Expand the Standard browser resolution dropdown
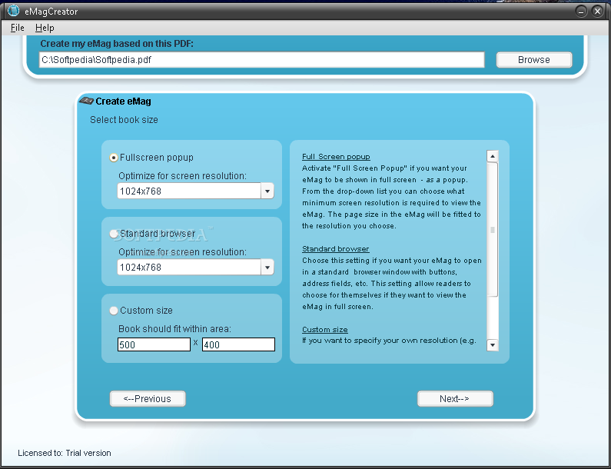This screenshot has width=611, height=469. tap(267, 268)
